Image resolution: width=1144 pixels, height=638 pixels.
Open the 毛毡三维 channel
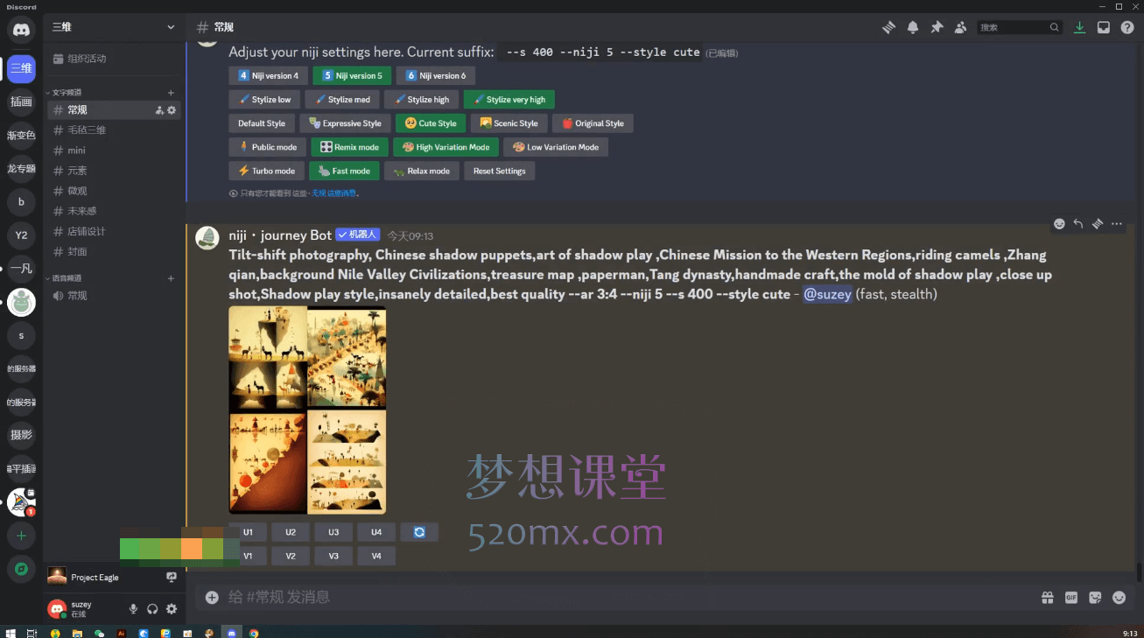[x=87, y=130]
